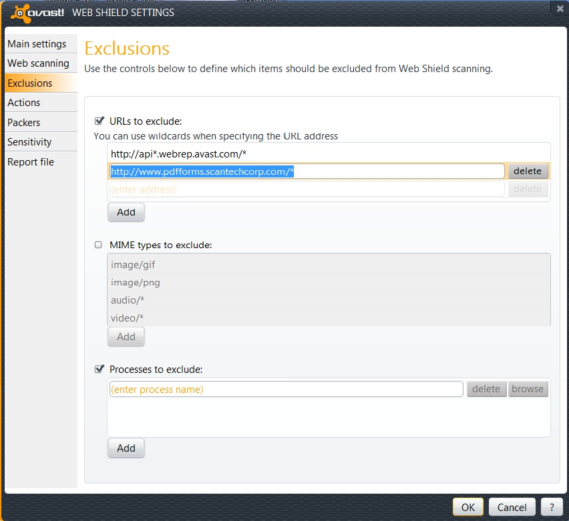Open the Sensitivity settings tab
The width and height of the screenshot is (569, 521).
pyautogui.click(x=29, y=142)
